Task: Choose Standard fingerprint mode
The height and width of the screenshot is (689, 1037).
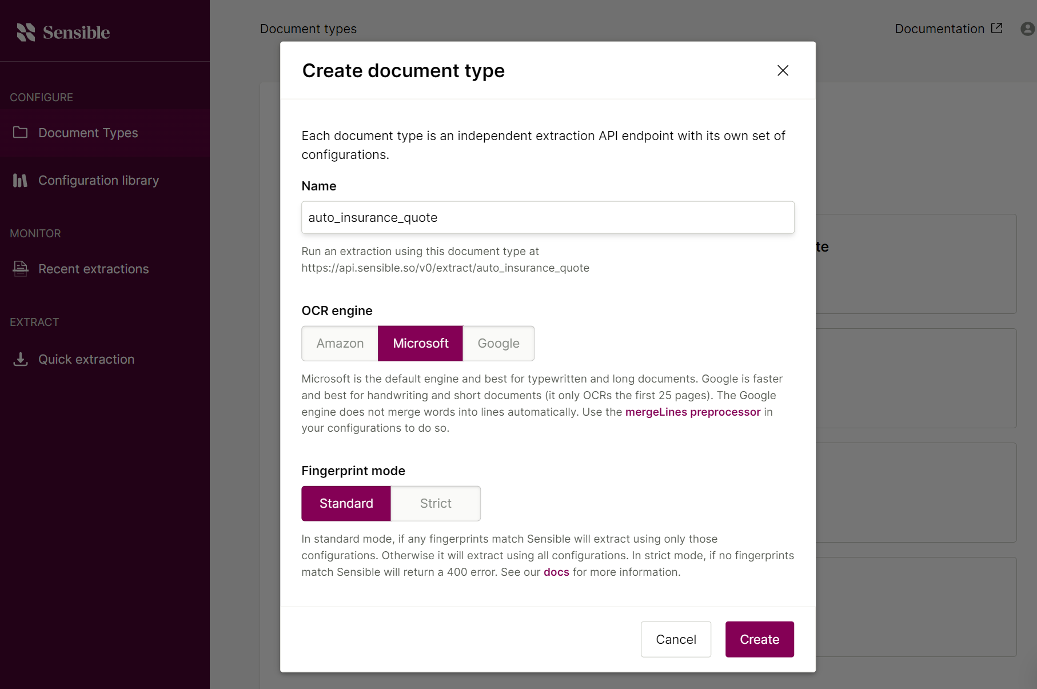Action: (346, 503)
